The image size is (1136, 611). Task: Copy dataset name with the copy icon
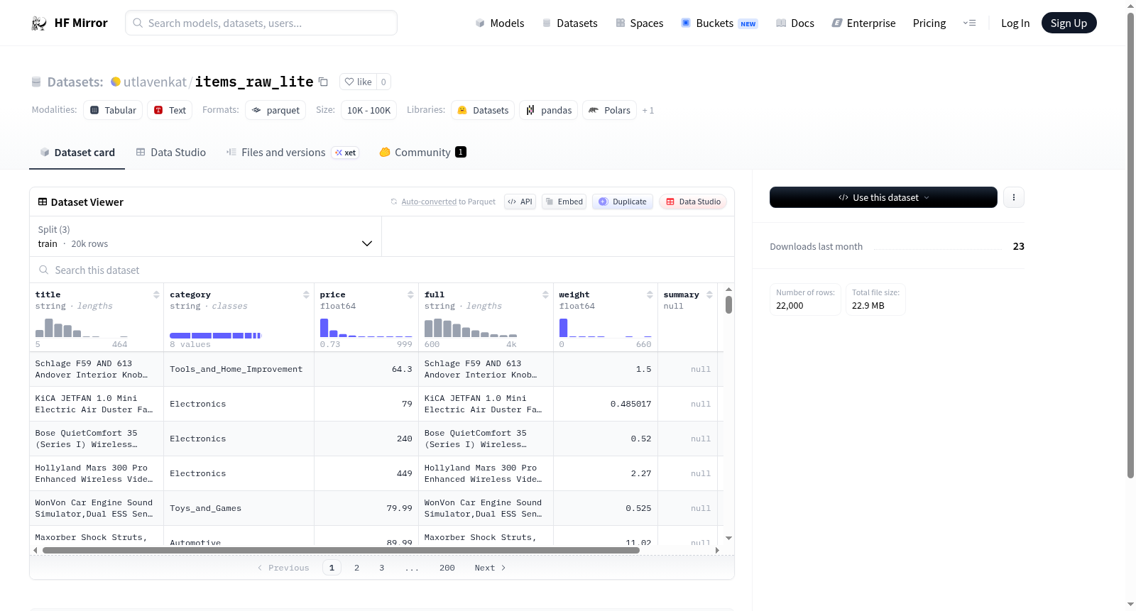pyautogui.click(x=323, y=82)
